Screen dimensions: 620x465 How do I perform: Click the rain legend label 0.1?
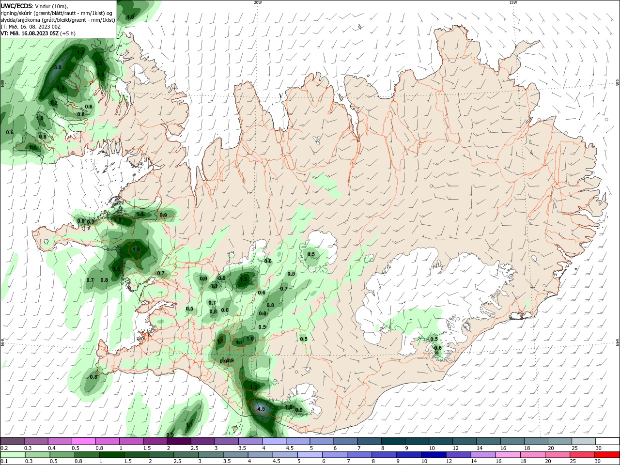pyautogui.click(x=4, y=462)
